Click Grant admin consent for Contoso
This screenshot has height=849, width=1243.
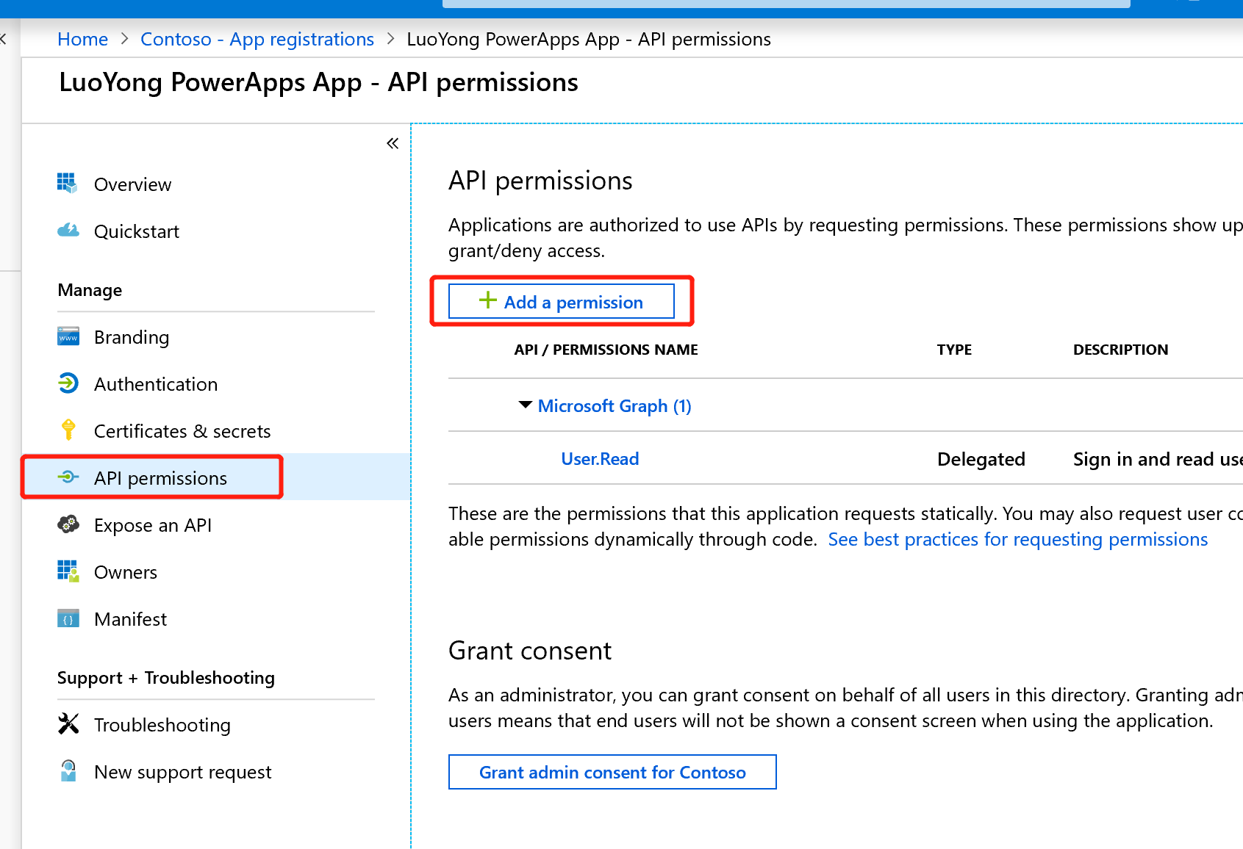(612, 772)
